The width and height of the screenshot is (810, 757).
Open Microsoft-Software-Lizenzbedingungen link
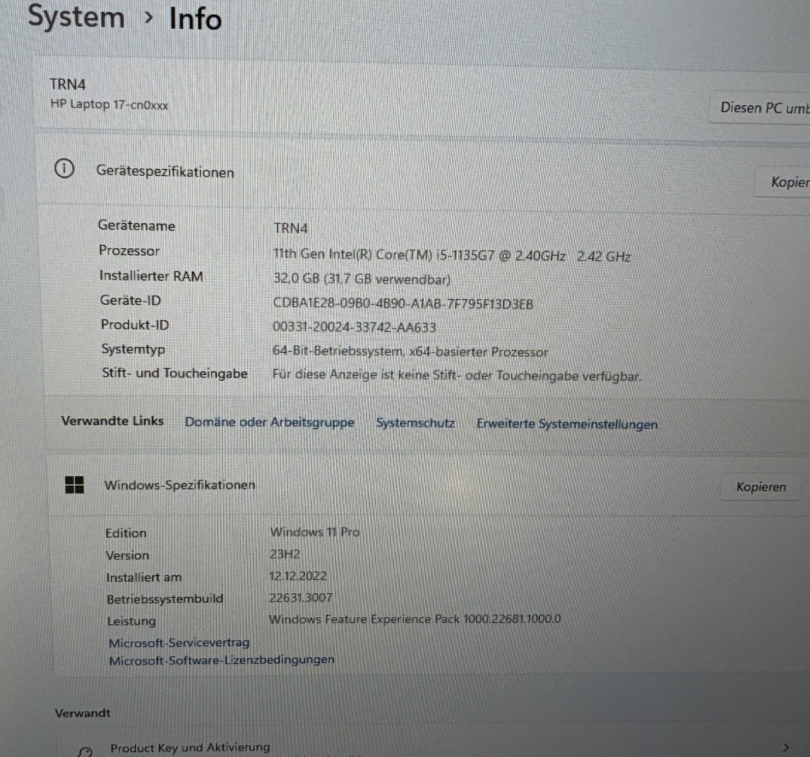click(x=222, y=660)
